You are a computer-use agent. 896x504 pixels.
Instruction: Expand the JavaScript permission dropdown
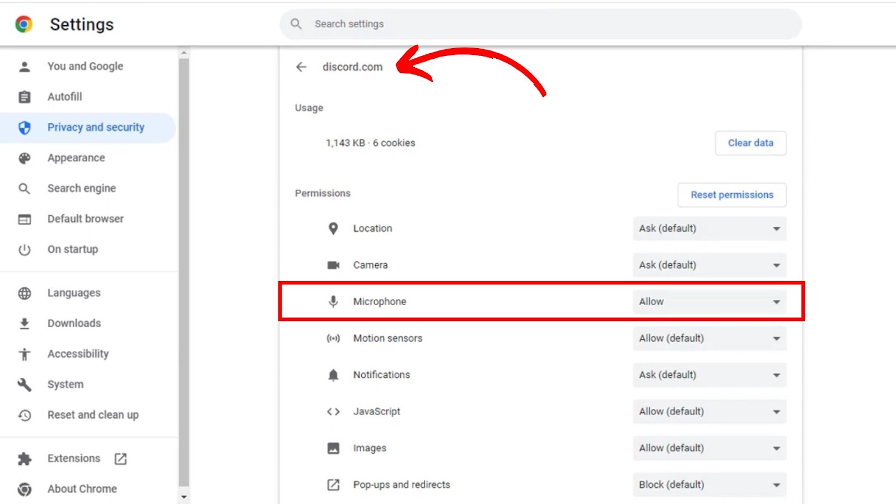point(709,412)
